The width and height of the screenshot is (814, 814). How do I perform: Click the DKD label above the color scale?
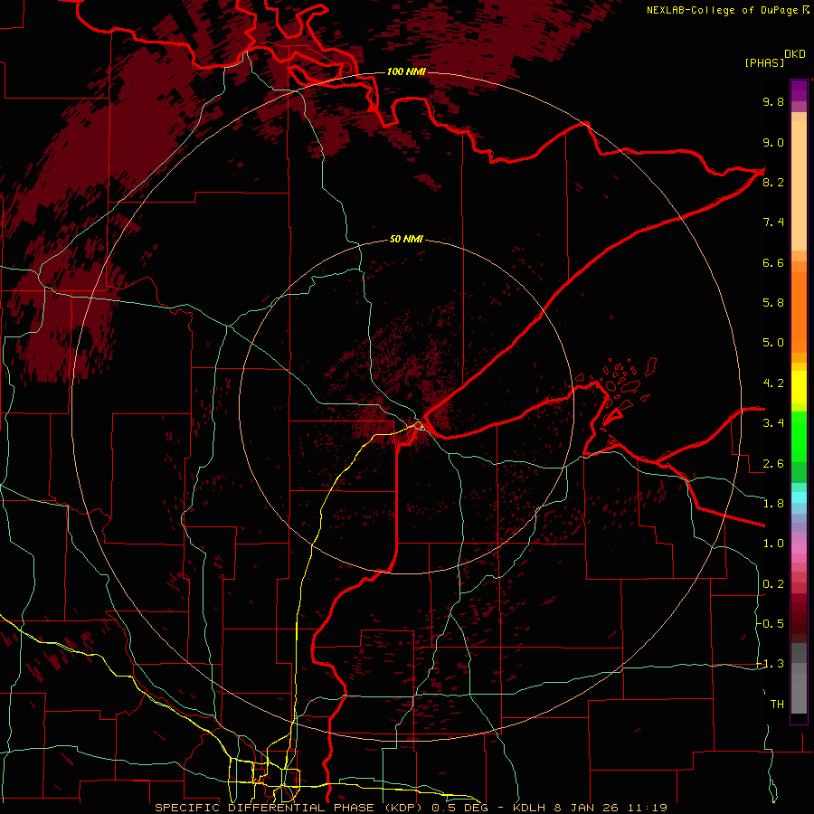(x=795, y=54)
